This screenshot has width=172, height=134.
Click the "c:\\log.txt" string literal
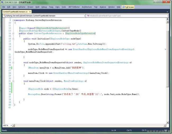pos(69,44)
